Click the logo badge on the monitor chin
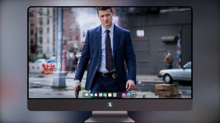Screen dimensions: 220x123 (110, 105)
